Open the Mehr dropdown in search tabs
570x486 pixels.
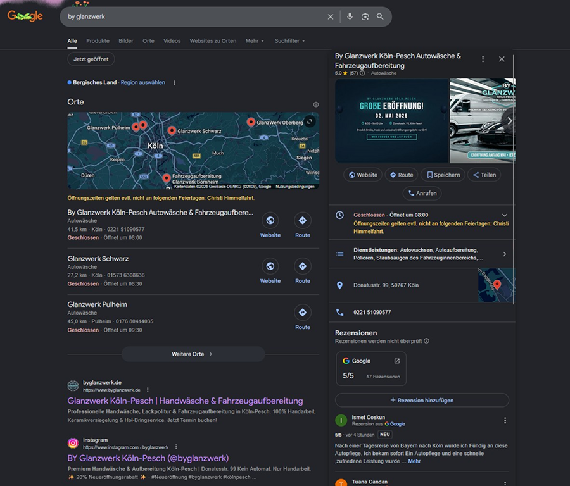(x=255, y=41)
